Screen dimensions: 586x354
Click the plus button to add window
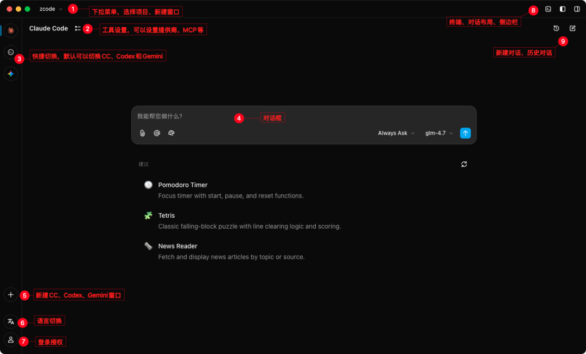(x=10, y=295)
